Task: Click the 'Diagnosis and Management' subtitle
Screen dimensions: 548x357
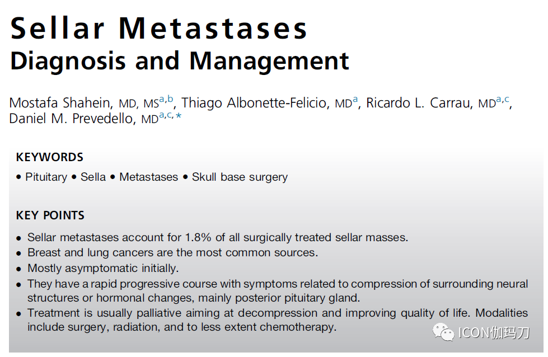Action: pos(180,61)
